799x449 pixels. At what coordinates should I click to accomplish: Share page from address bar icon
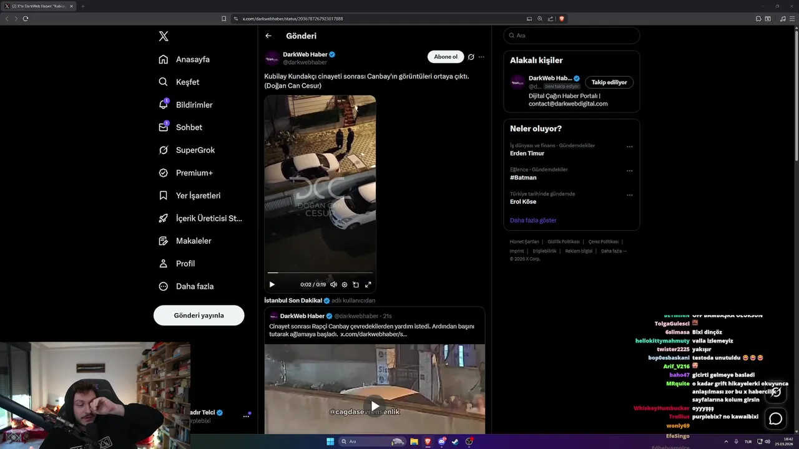[x=550, y=19]
